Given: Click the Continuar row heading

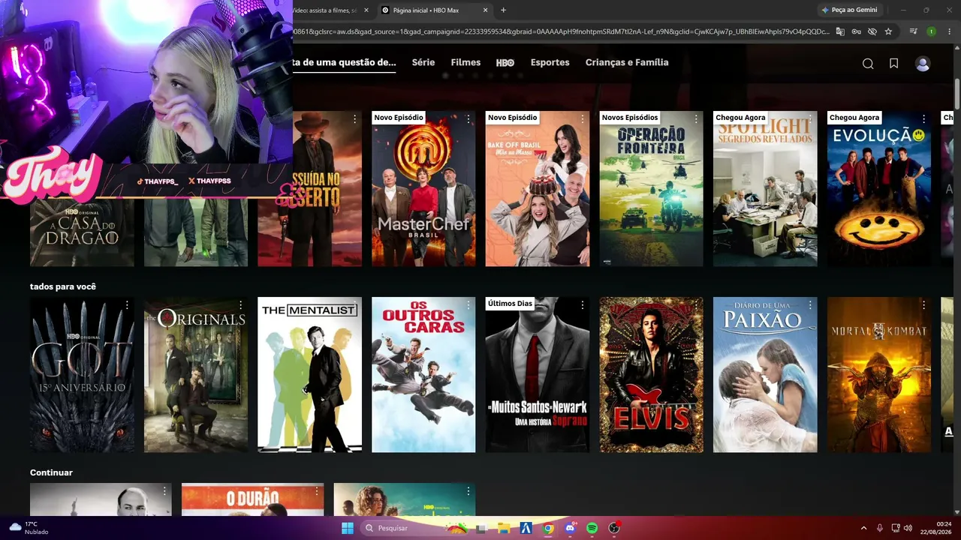Looking at the screenshot, I should click(x=51, y=472).
